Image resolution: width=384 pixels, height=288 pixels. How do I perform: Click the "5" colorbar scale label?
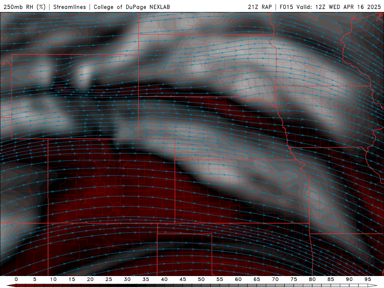coord(35,279)
